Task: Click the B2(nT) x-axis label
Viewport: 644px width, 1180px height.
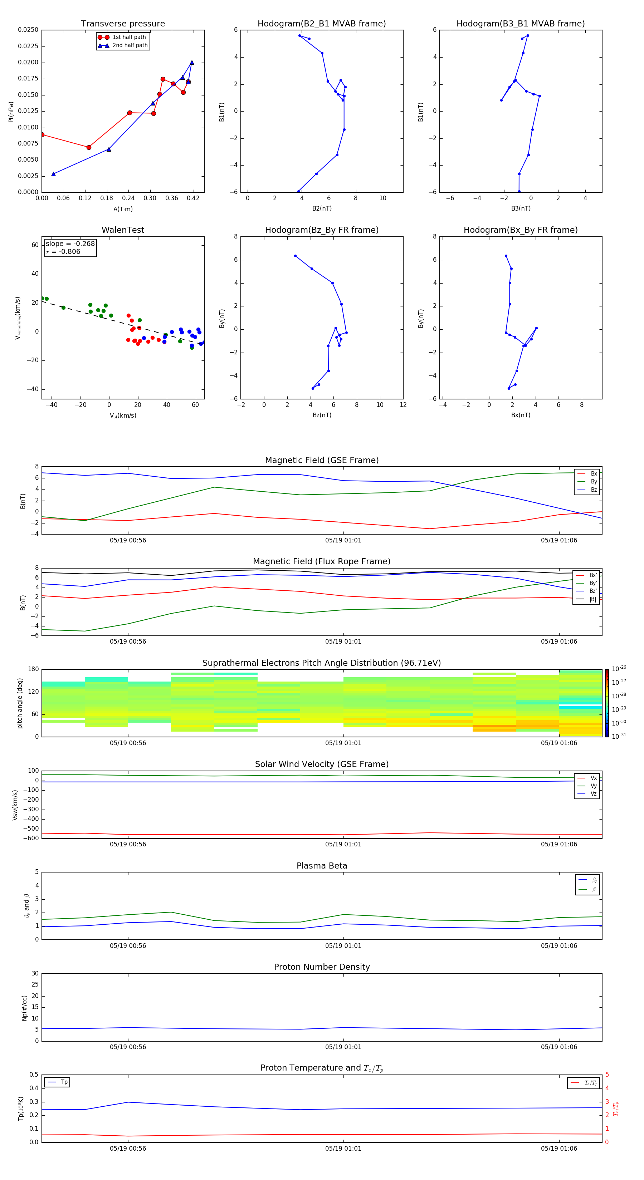Action: [322, 208]
